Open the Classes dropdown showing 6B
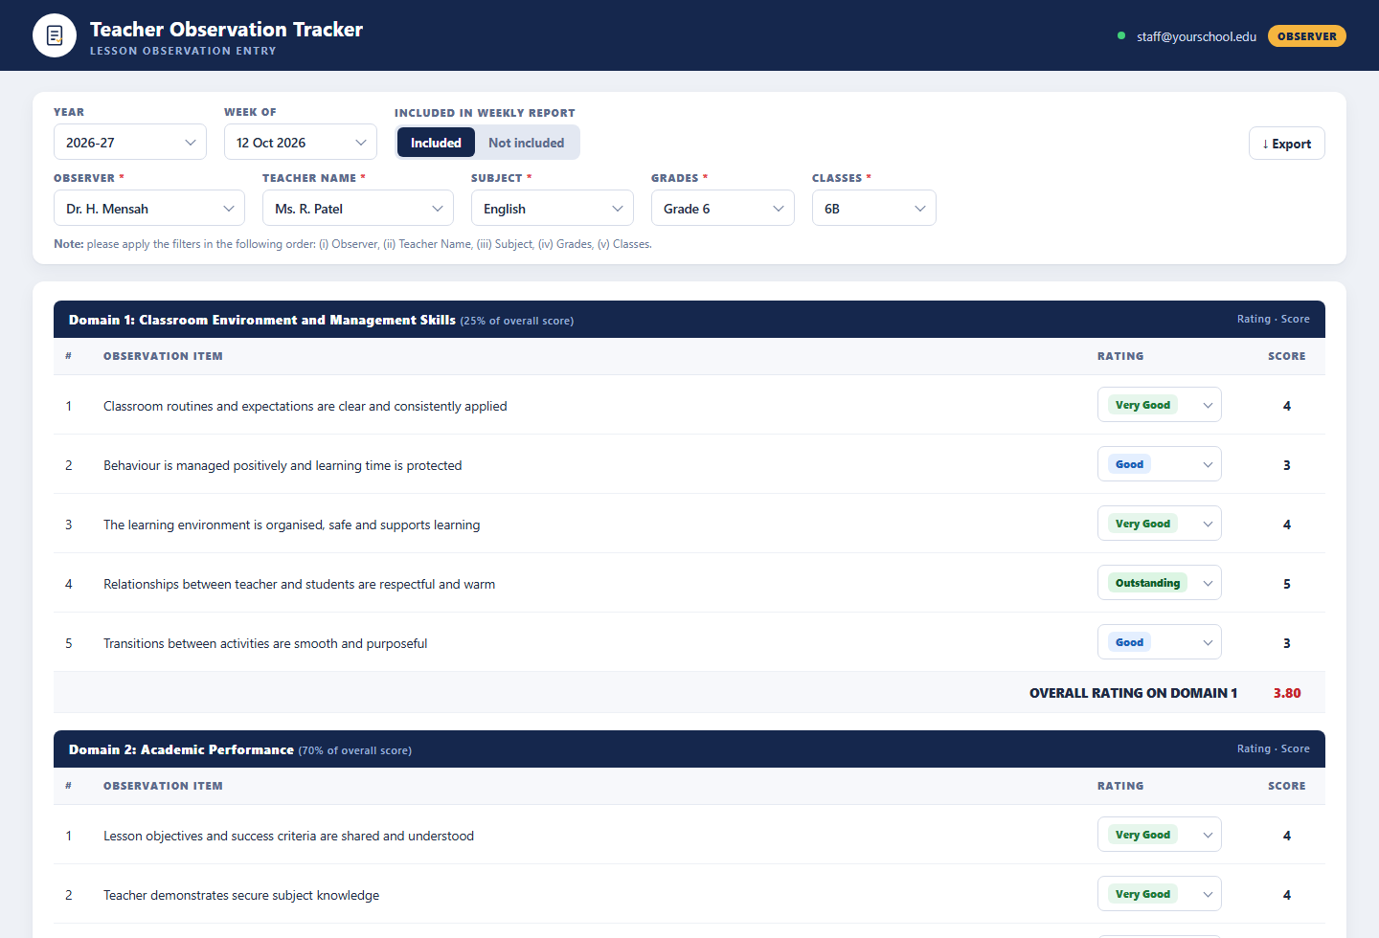1379x938 pixels. pos(874,209)
